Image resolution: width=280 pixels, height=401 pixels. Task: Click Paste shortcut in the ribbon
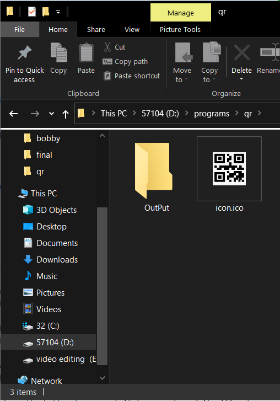[132, 76]
